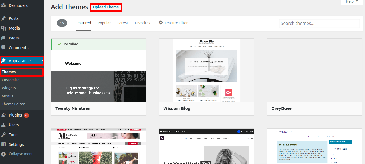Image resolution: width=365 pixels, height=164 pixels.
Task: Switch to the Latest tab
Action: click(x=123, y=23)
